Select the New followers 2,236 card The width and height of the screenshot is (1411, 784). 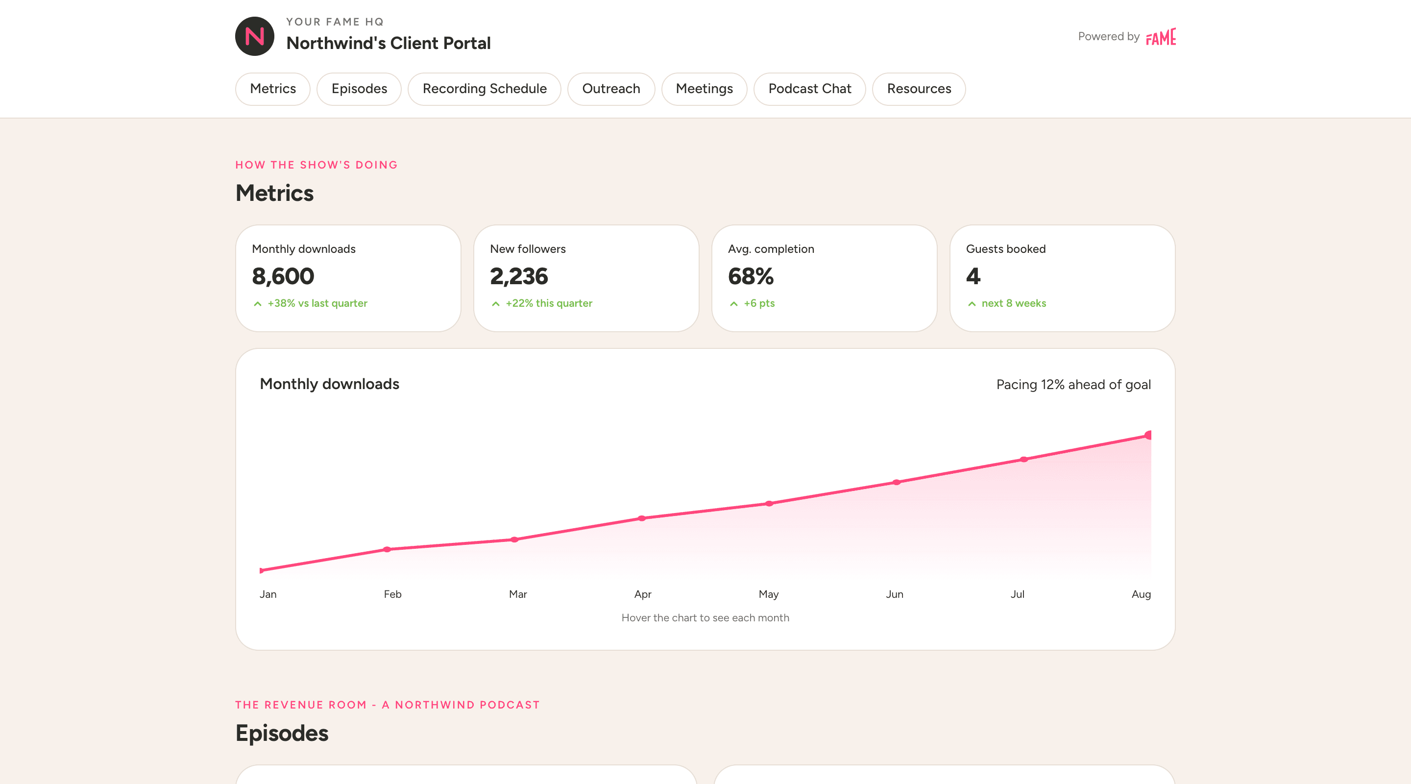(x=586, y=278)
